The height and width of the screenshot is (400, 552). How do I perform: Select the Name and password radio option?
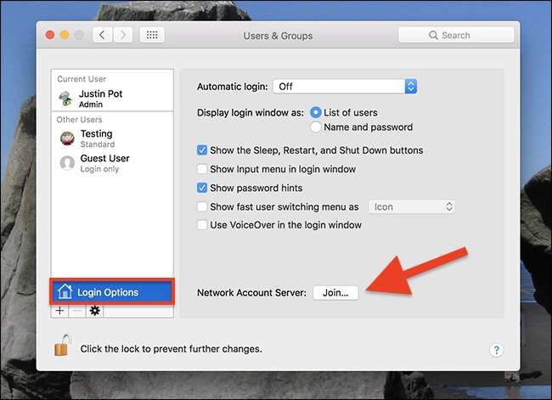317,127
